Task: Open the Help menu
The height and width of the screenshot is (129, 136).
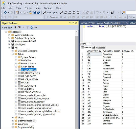Action: pos(58,8)
